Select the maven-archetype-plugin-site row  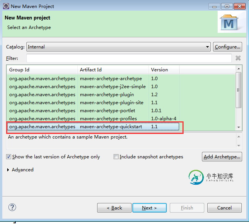(93, 103)
